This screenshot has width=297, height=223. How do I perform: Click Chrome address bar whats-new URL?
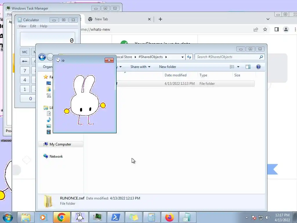pyautogui.click(x=95, y=29)
